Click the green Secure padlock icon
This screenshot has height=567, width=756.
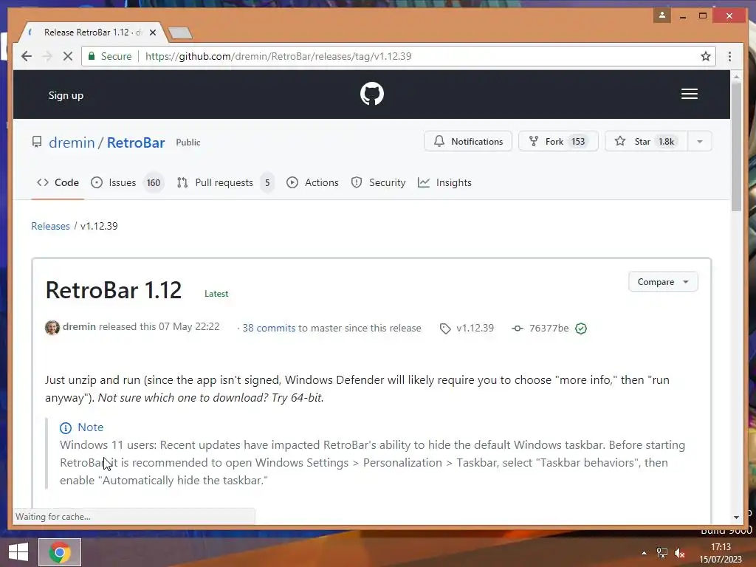point(91,56)
